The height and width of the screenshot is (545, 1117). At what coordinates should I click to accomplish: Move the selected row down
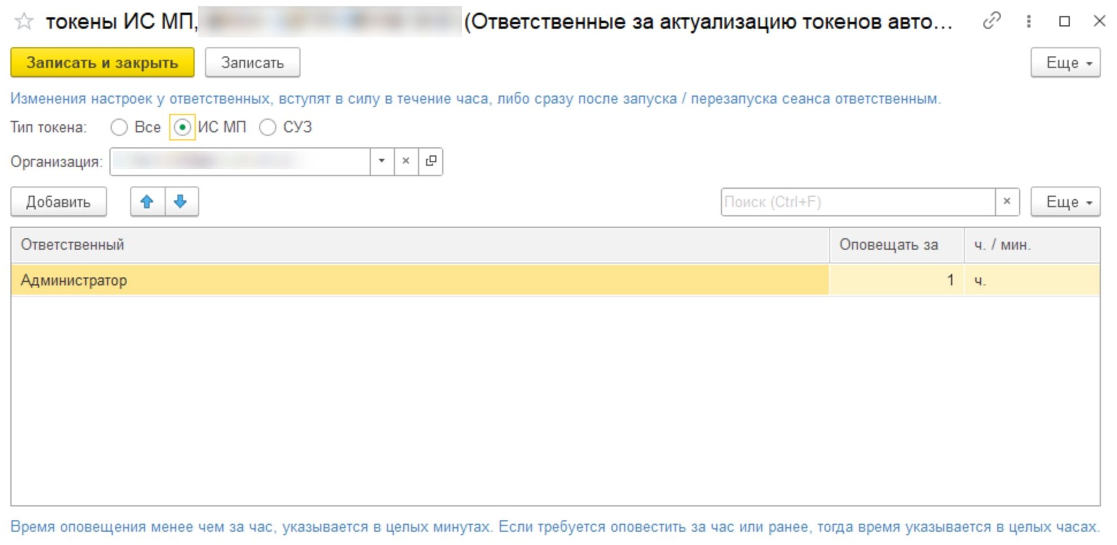click(181, 202)
